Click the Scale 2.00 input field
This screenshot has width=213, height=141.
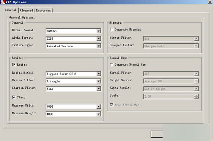[169, 96]
